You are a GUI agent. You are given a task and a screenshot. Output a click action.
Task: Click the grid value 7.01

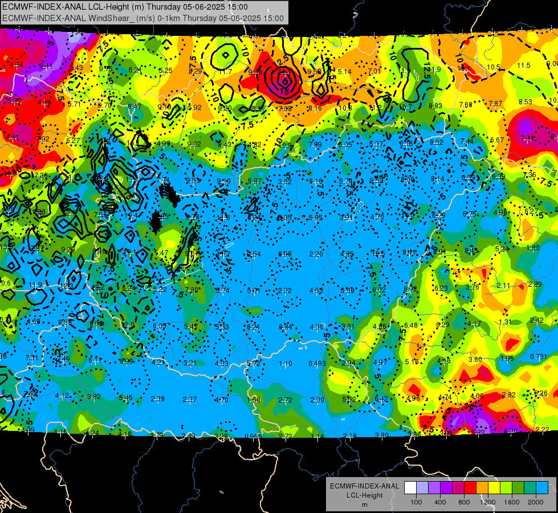pyautogui.click(x=374, y=71)
